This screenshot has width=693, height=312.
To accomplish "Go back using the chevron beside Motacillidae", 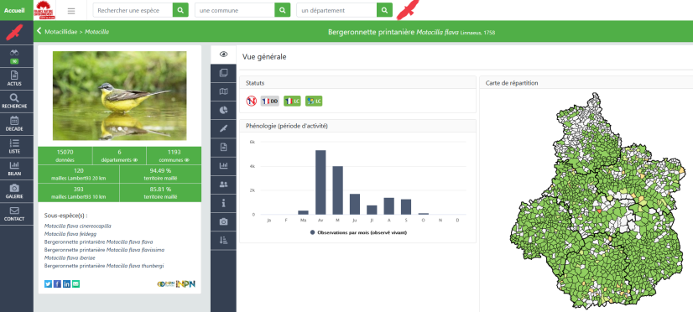I will [39, 31].
